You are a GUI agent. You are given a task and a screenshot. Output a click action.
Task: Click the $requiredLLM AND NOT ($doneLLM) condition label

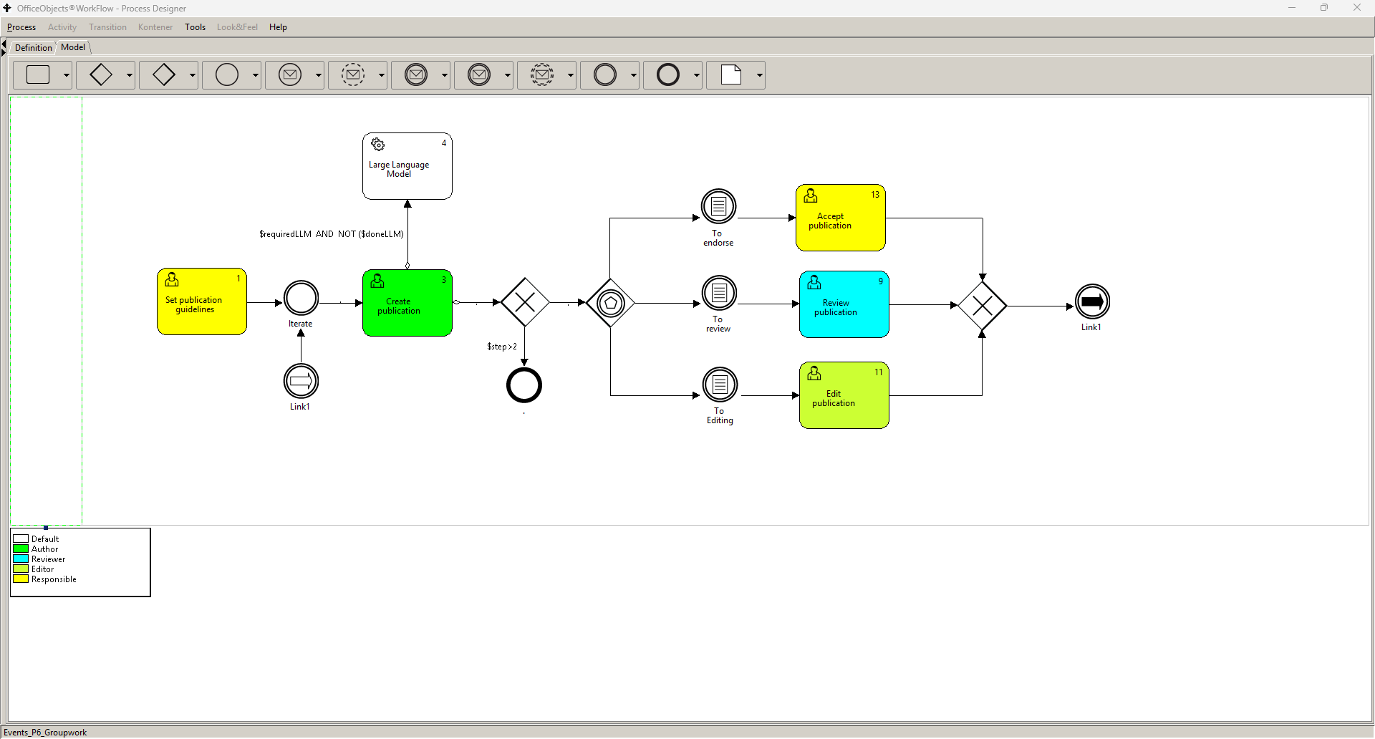click(x=332, y=234)
